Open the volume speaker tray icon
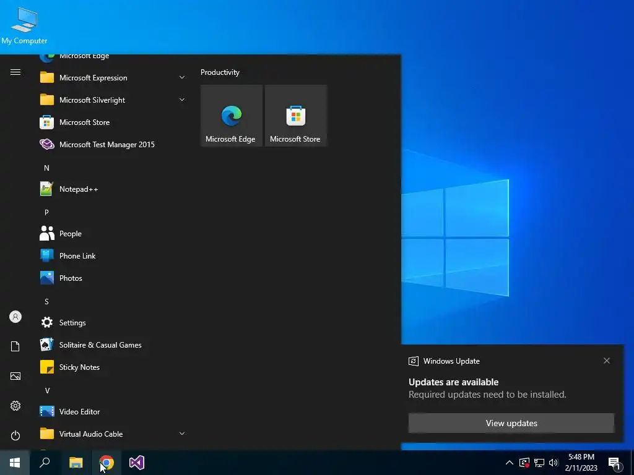 [554, 463]
